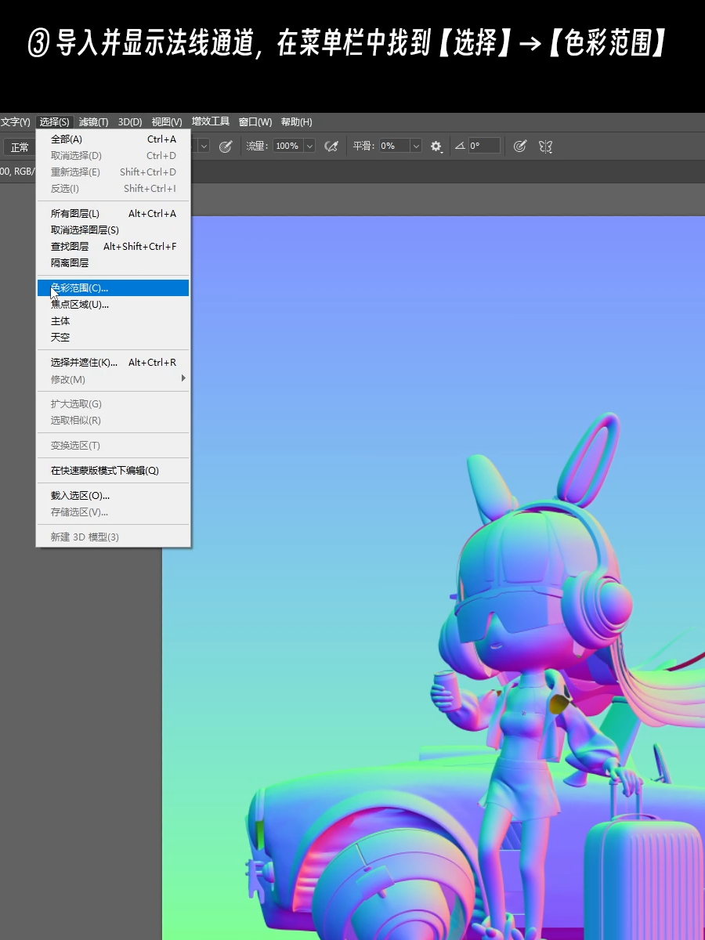This screenshot has height=940, width=705.
Task: Open the 流量 100% dropdown arrow
Action: tap(309, 146)
